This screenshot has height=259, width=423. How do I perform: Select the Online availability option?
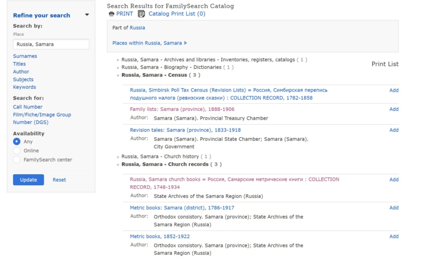[17, 150]
